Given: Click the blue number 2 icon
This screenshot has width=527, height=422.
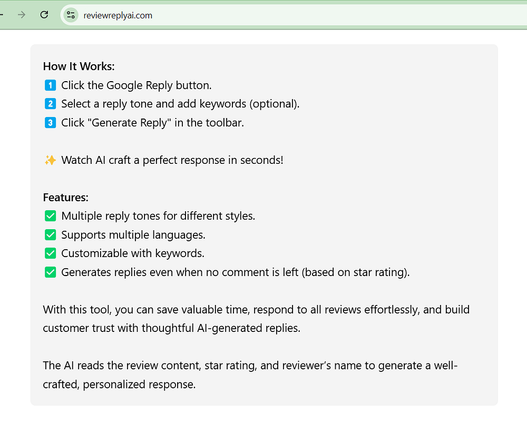Looking at the screenshot, I should (50, 104).
